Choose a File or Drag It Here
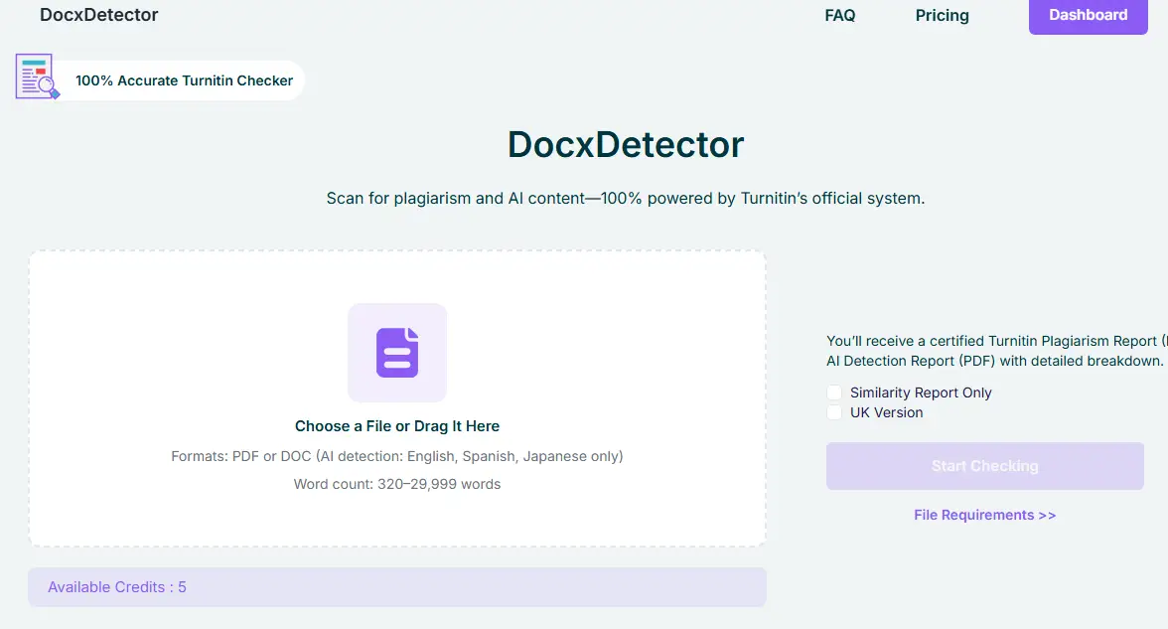Screen dimensions: 1168x629 click(x=397, y=426)
